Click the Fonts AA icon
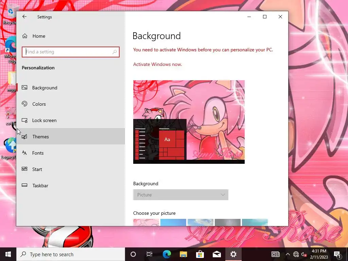 (x=24, y=153)
